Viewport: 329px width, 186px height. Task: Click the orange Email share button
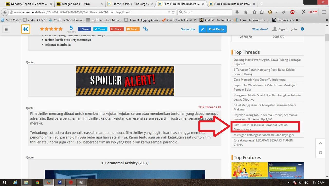pyautogui.click(x=133, y=29)
